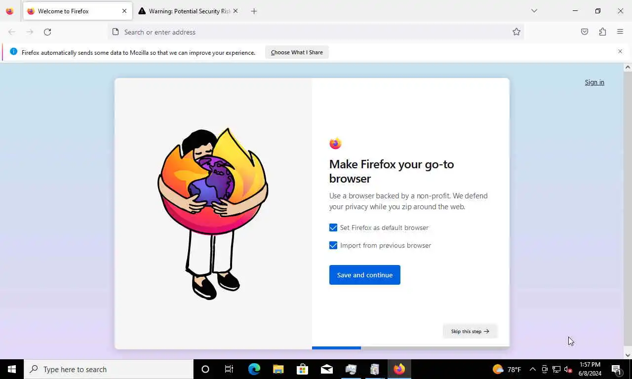
Task: Click the scrollbar down arrow
Action: pyautogui.click(x=628, y=355)
